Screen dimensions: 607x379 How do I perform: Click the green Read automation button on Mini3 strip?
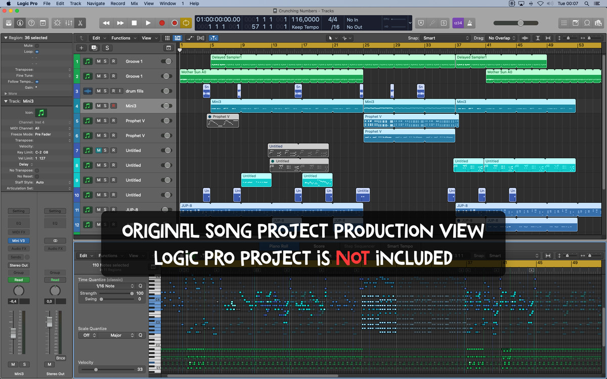[x=19, y=280]
